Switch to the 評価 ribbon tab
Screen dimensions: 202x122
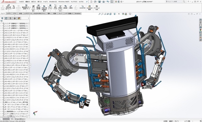tap(20, 13)
